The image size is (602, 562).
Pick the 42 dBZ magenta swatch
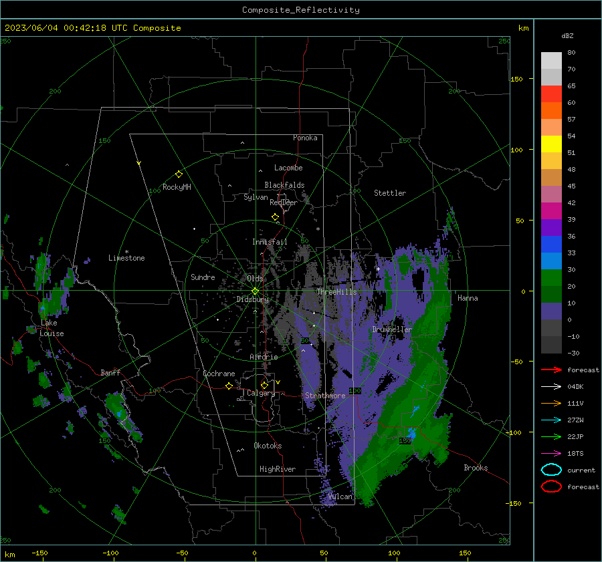(551, 210)
